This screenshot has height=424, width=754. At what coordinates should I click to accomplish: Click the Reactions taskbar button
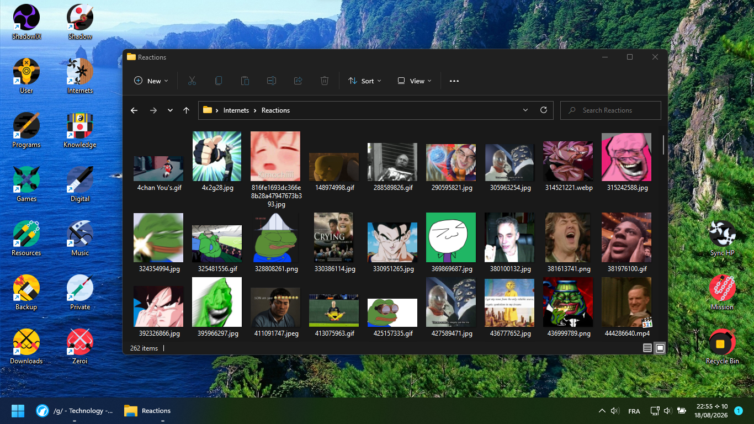pos(147,411)
